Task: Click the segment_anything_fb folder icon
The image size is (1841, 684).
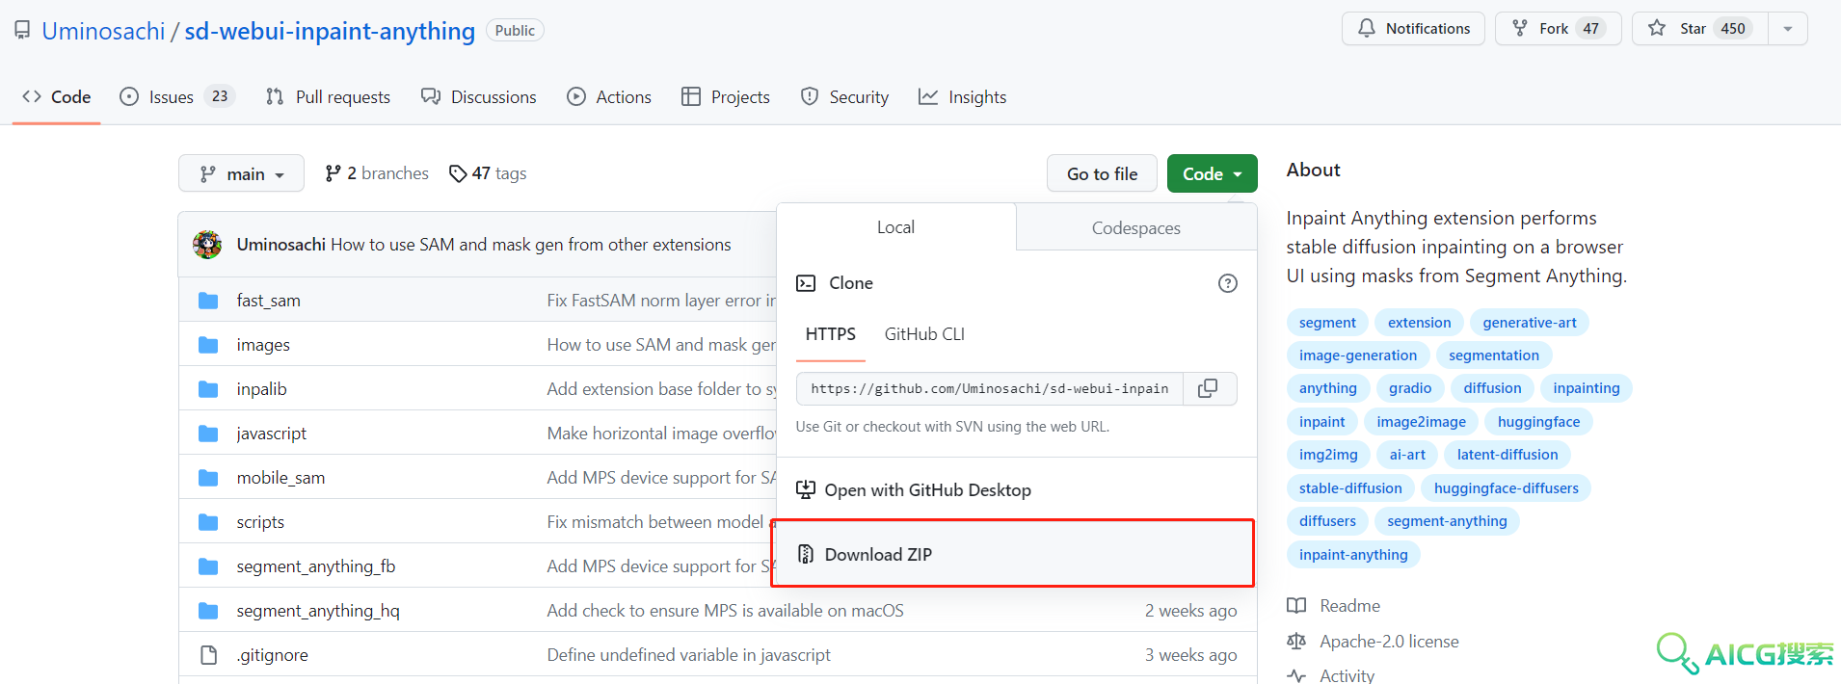Action: pyautogui.click(x=208, y=566)
